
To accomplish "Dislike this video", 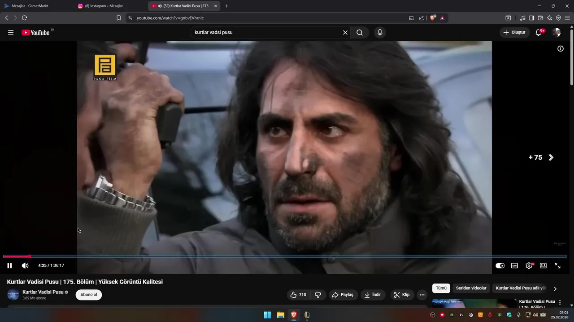I will coord(318,295).
